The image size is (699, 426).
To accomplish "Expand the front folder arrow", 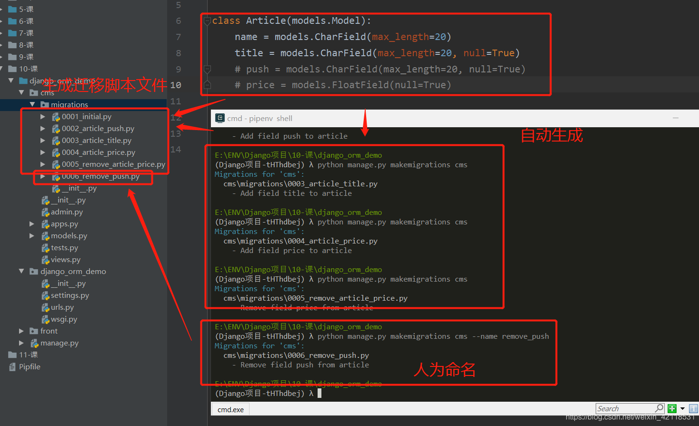I will (21, 331).
